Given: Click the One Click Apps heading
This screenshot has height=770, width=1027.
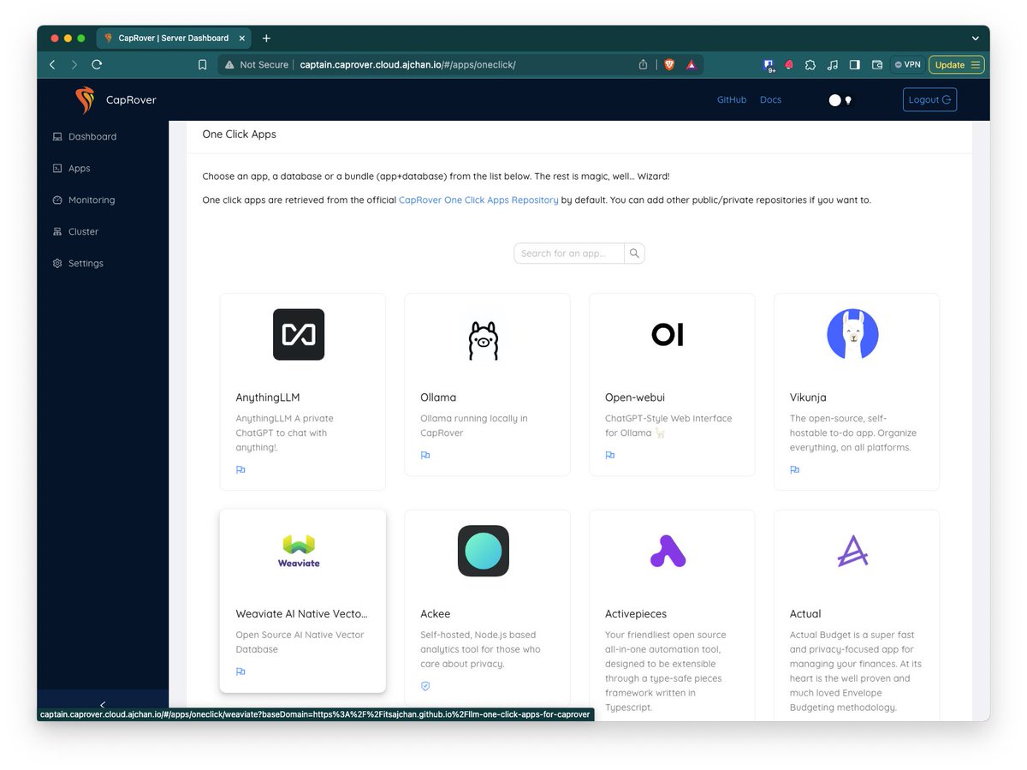Looking at the screenshot, I should [x=240, y=134].
